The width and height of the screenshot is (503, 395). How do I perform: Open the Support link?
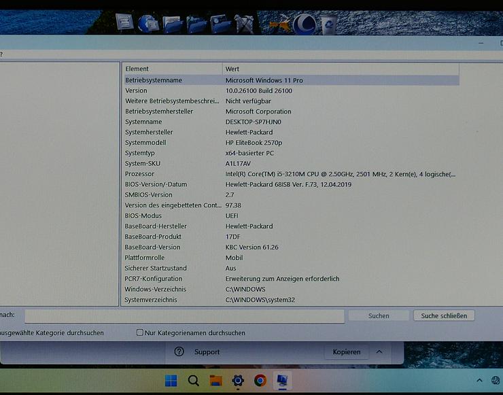pos(207,351)
